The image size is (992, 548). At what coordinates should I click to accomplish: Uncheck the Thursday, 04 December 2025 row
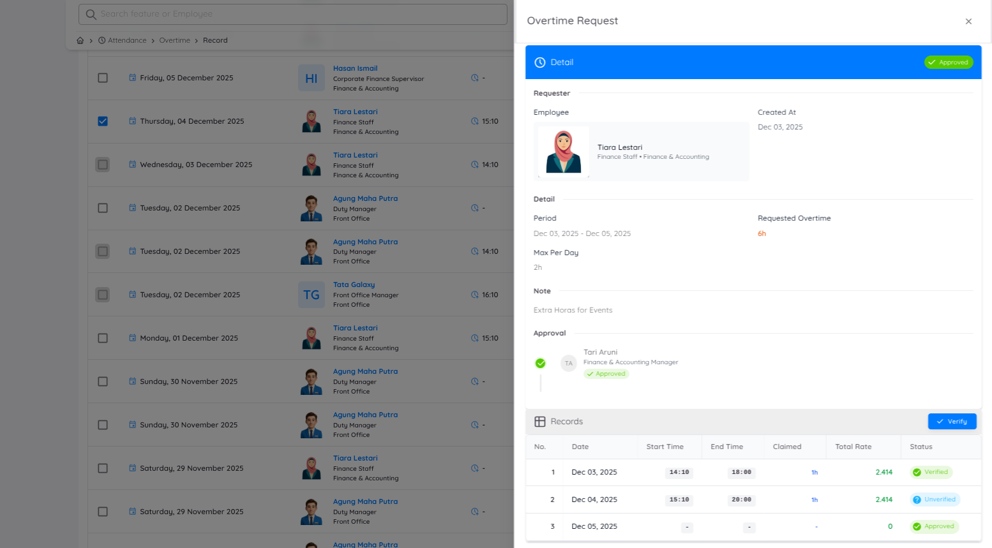pyautogui.click(x=103, y=121)
